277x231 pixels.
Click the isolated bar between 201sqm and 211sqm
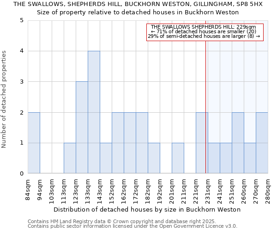click(x=178, y=158)
